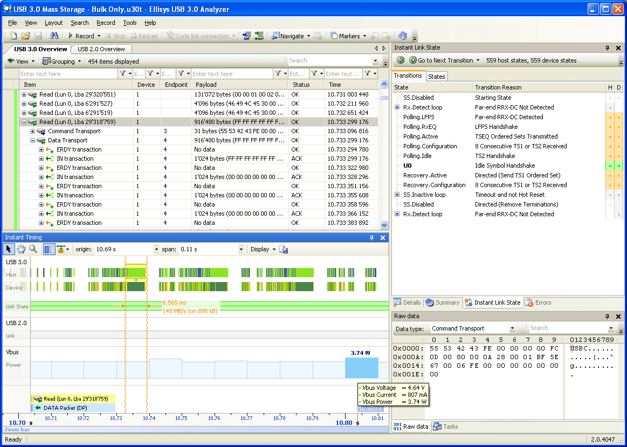Expand the Command Transport tree node
Screen dimensions: 627x447
click(x=32, y=131)
